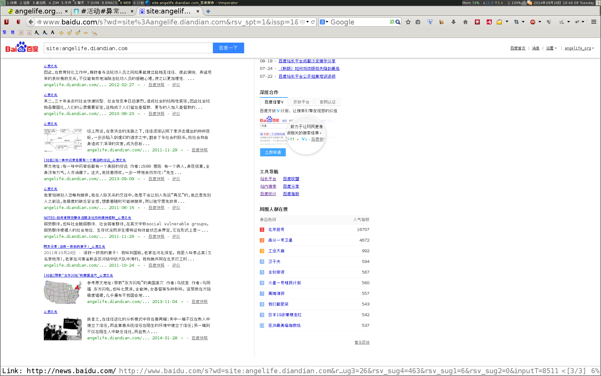Screen dimensions: 601x376
Task: Switch to the 官网认证 tab
Action: [327, 102]
